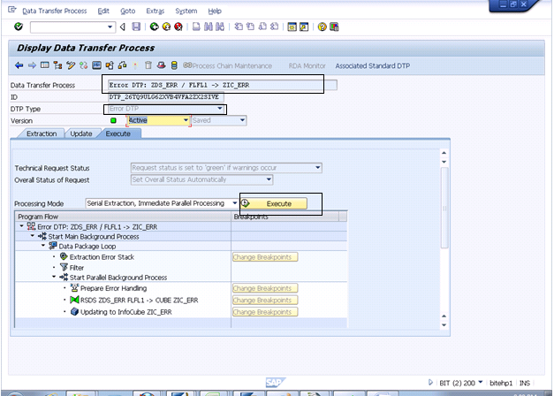Collapse the Data Package Loop node
The width and height of the screenshot is (554, 396).
tap(43, 246)
